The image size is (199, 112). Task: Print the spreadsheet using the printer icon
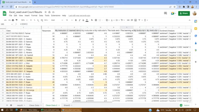click(x=13, y=20)
